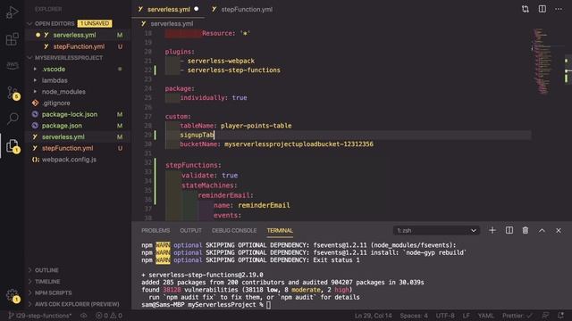This screenshot has height=321, width=572.
Task: Open the AWS toolkit view
Action: 12,65
